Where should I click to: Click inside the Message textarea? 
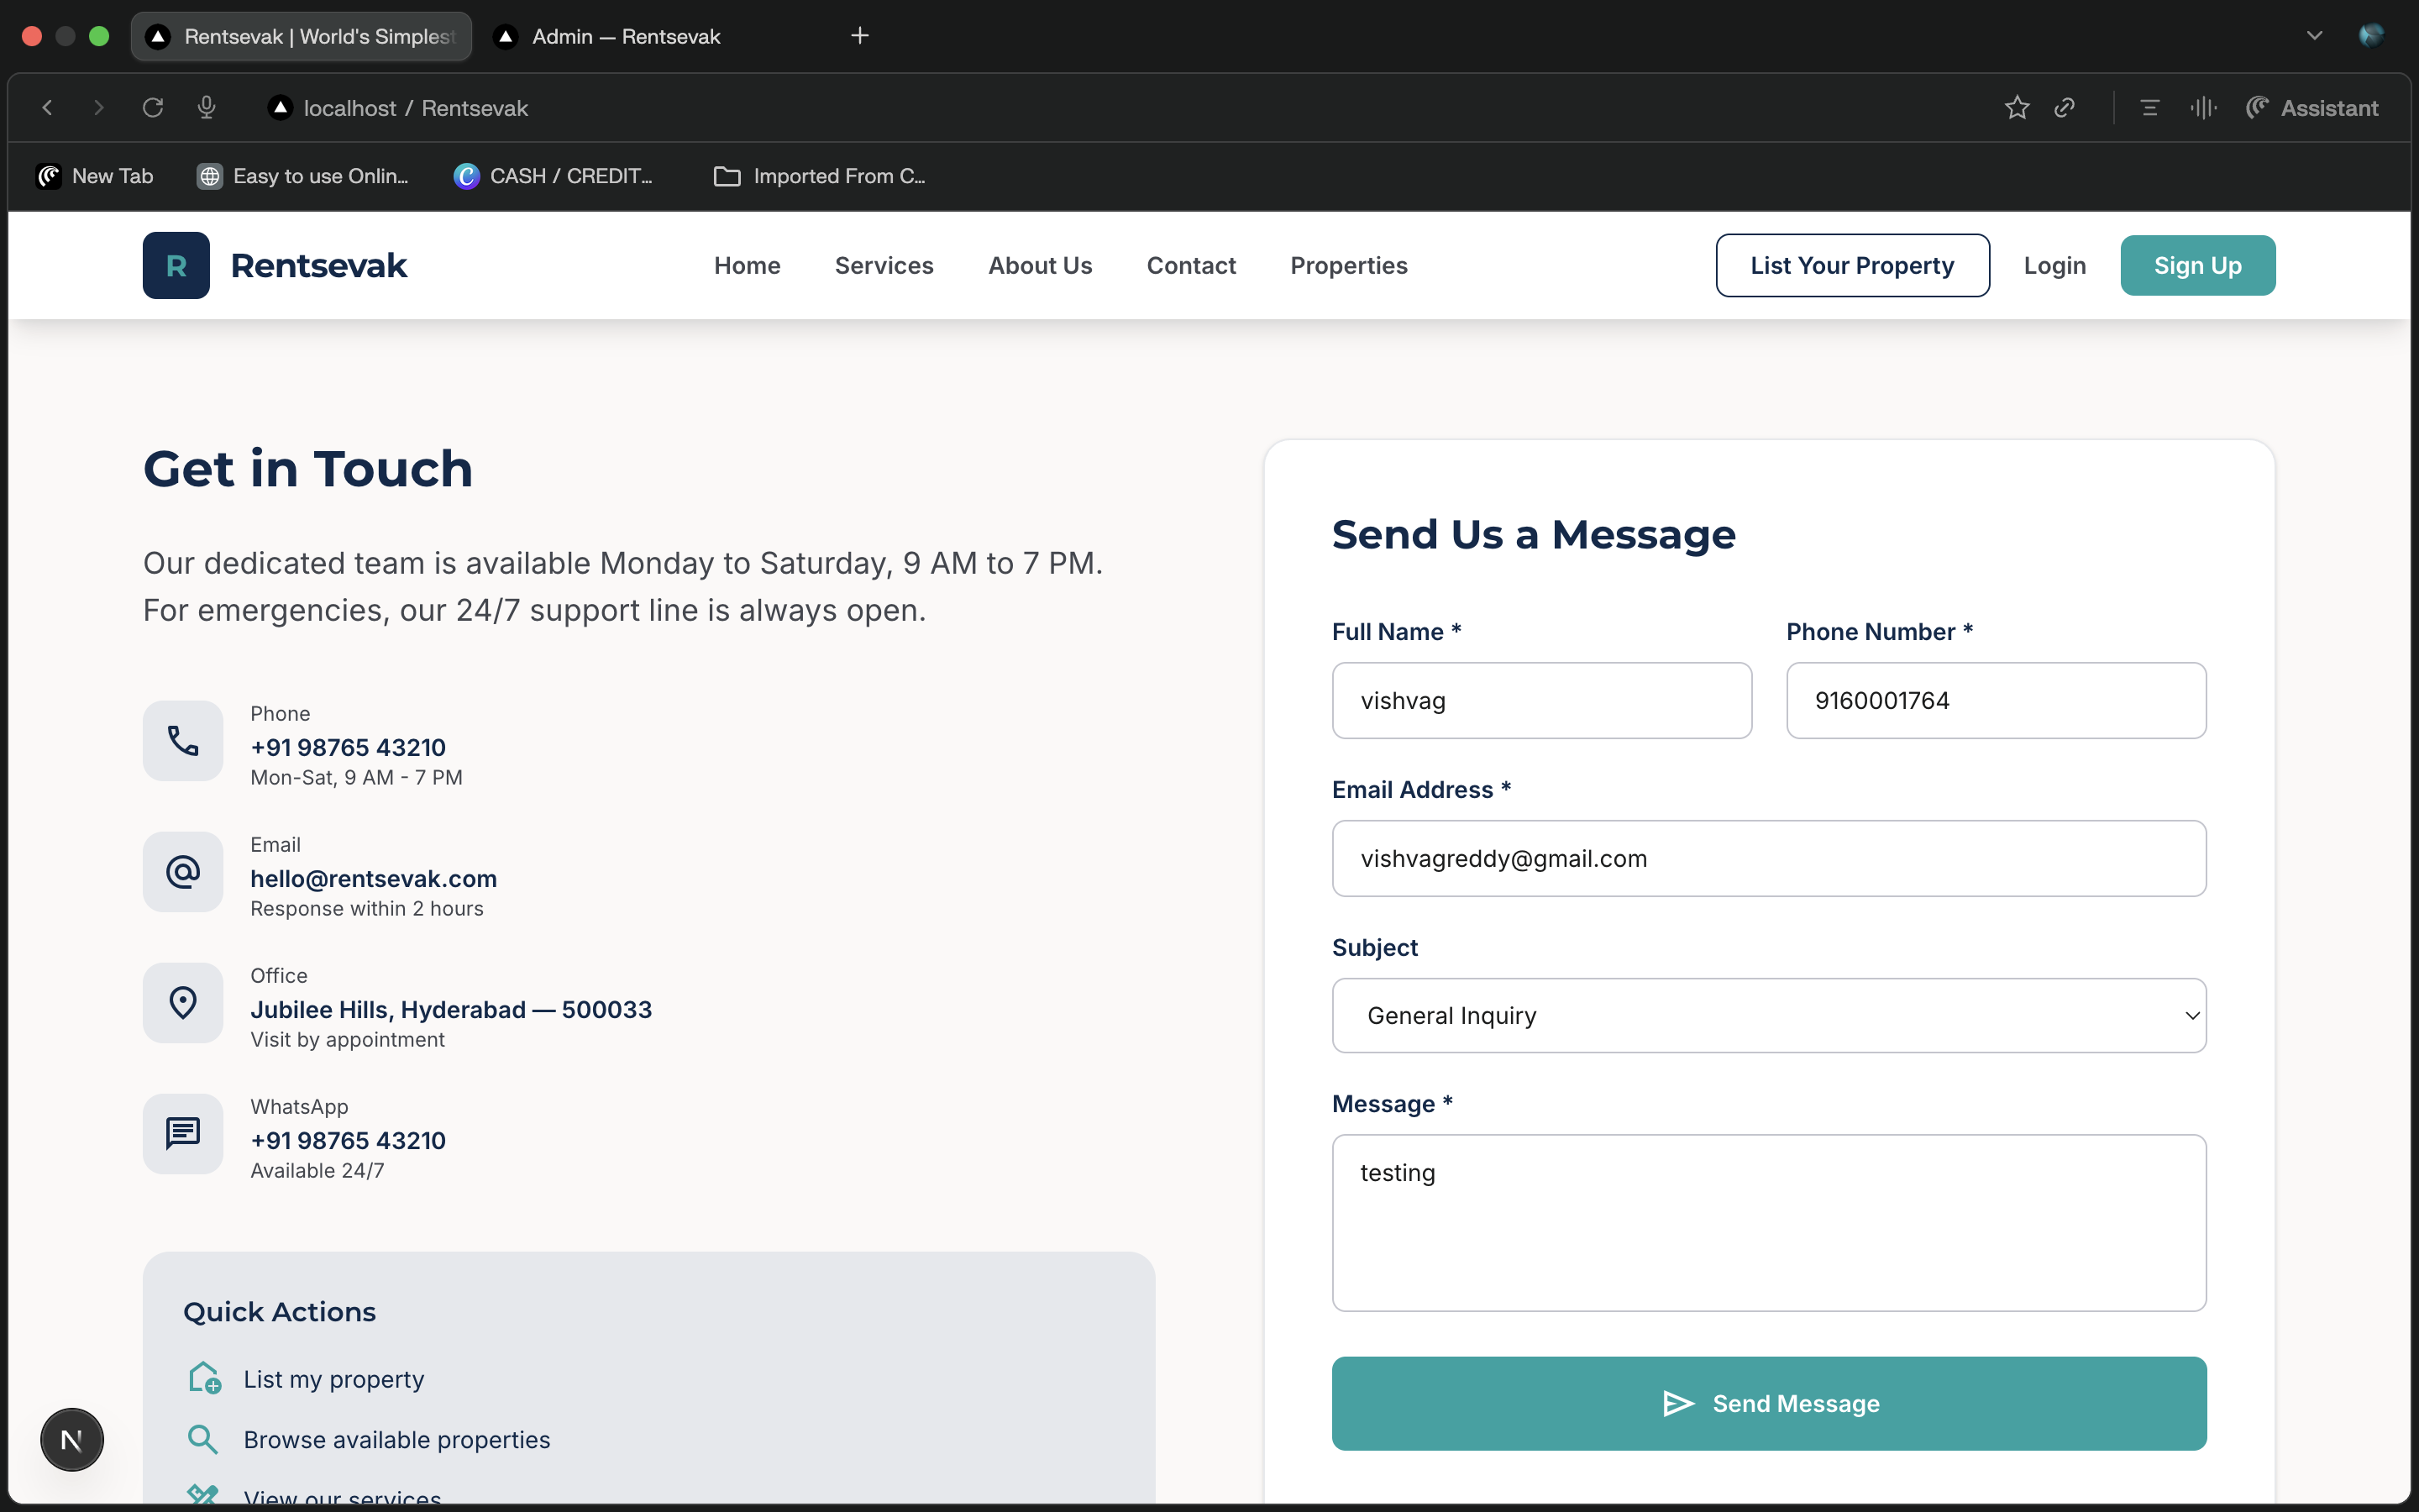[1769, 1222]
